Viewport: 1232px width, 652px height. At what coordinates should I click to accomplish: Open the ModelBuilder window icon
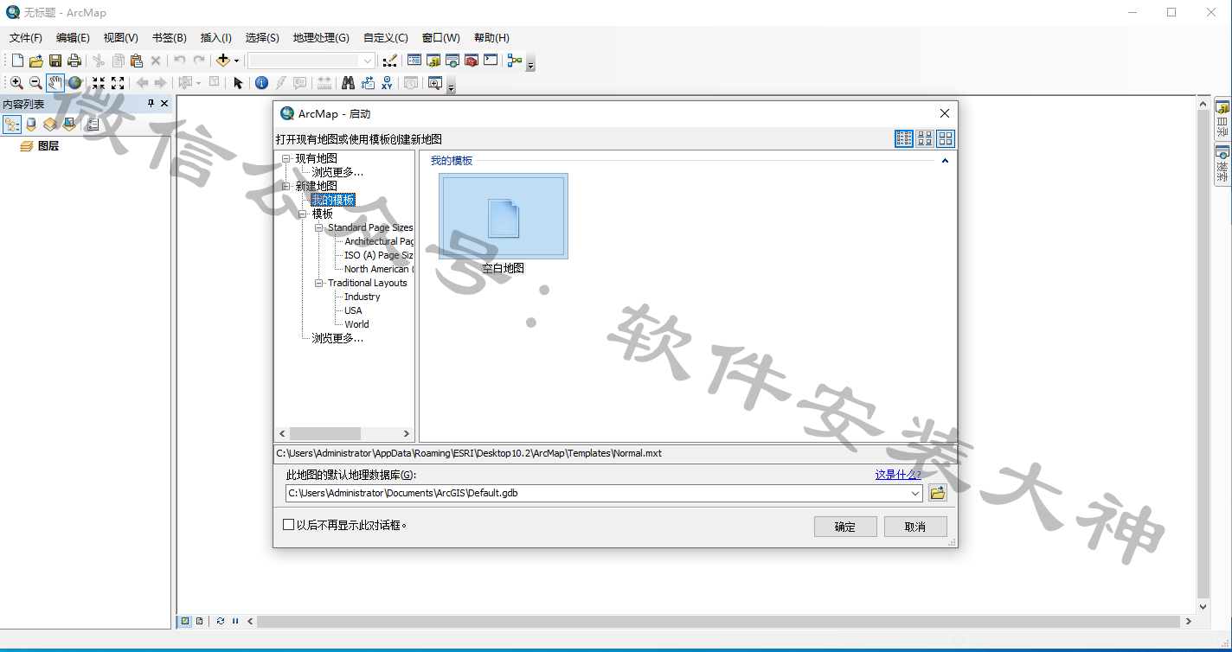pos(515,61)
